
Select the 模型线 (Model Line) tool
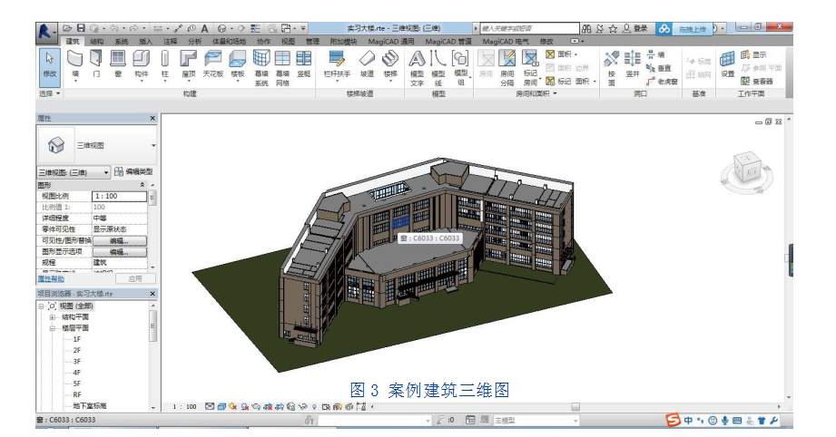[438, 68]
